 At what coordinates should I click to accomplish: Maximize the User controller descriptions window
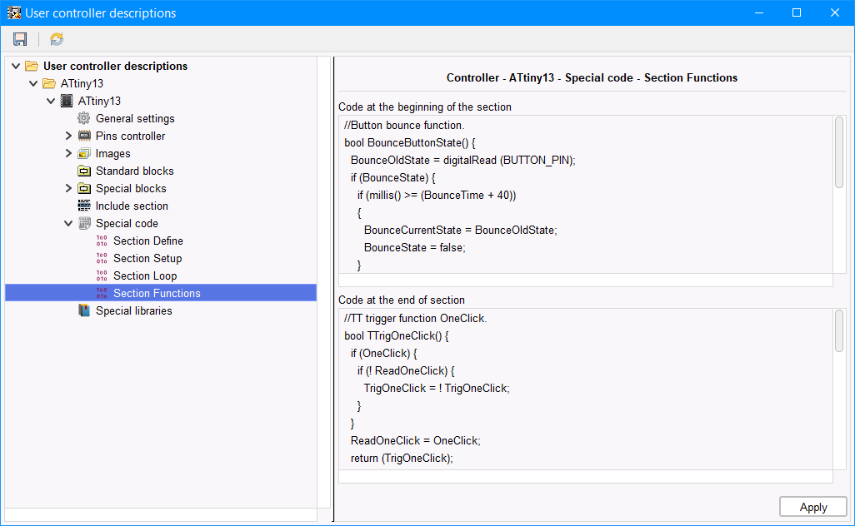(797, 12)
